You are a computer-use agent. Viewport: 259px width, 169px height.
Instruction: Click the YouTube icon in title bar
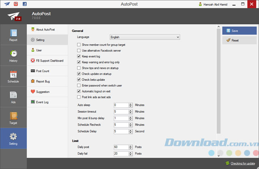pyautogui.click(x=16, y=4)
